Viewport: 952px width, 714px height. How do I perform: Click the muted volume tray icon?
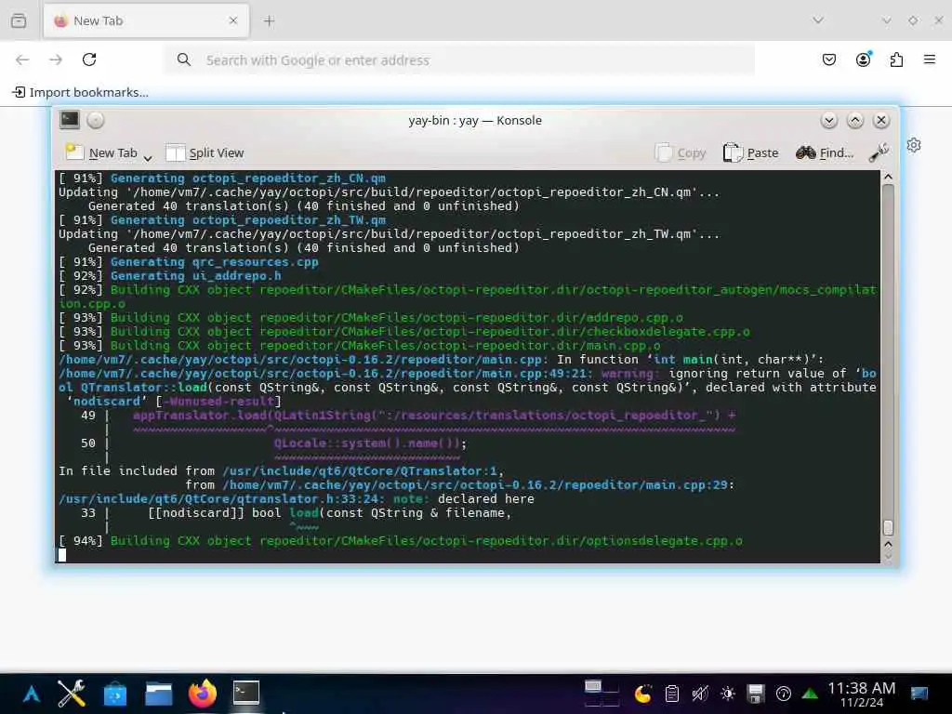[x=699, y=694]
